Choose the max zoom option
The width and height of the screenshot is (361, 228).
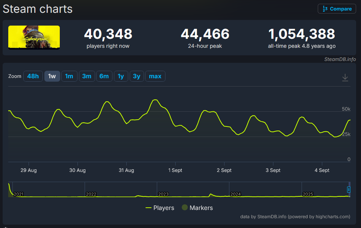point(155,76)
